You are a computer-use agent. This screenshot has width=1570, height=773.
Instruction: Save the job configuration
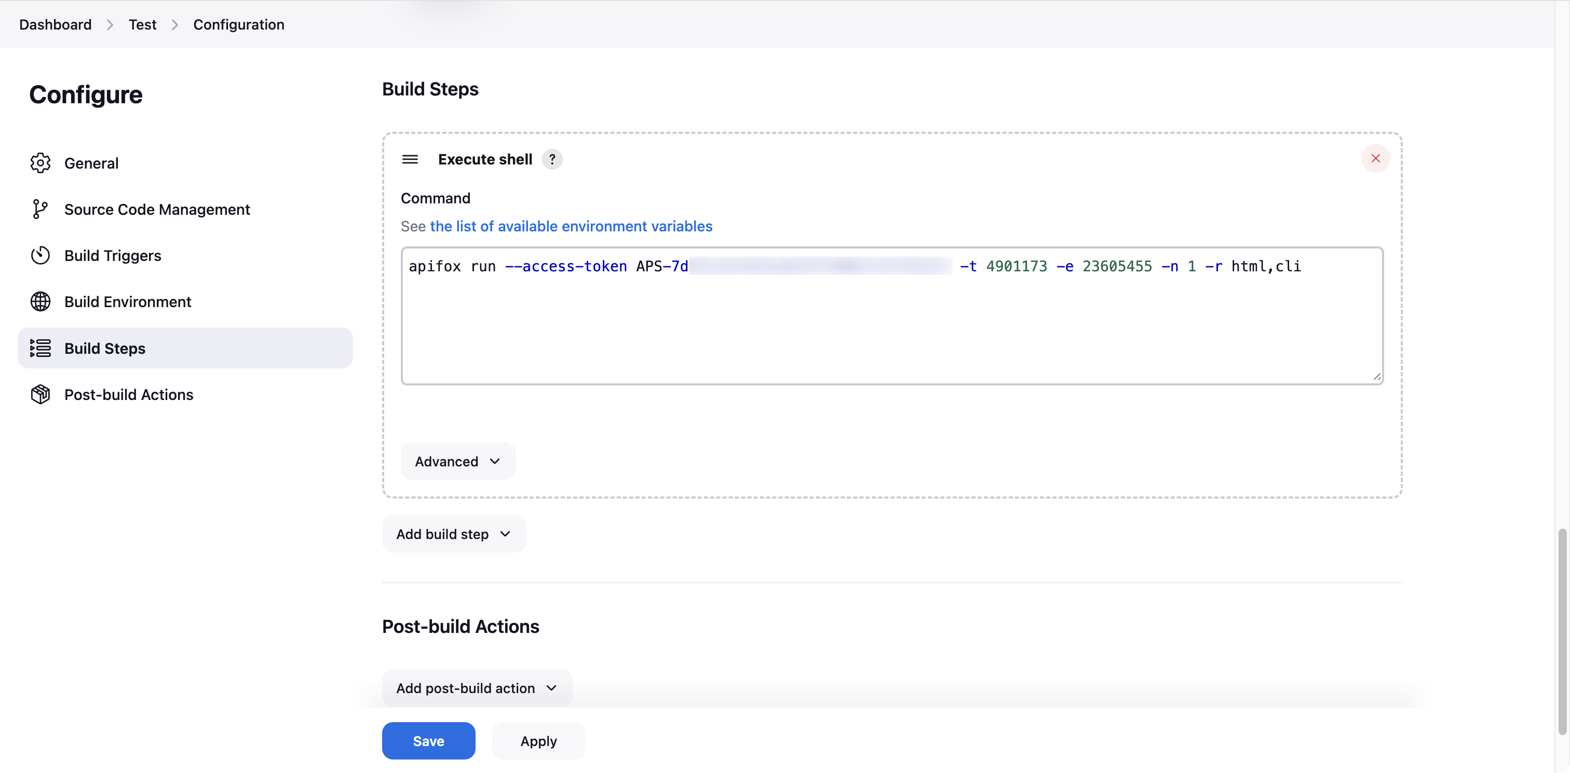pos(428,741)
